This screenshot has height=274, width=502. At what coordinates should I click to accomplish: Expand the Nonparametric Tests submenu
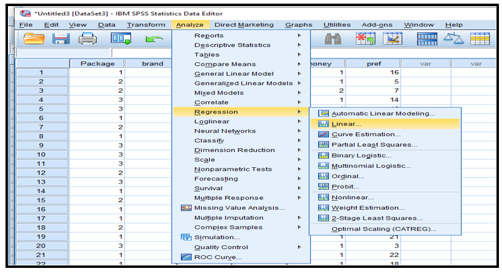coord(232,169)
